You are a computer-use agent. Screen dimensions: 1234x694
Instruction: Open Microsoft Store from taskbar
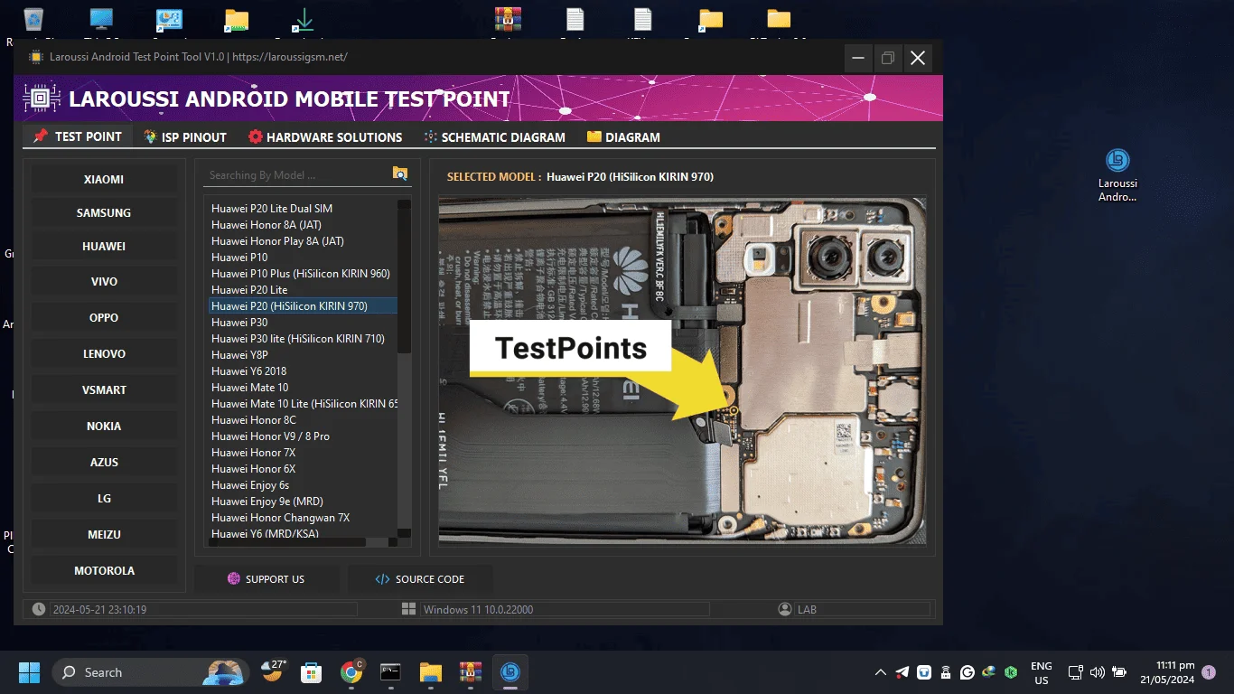coord(312,672)
